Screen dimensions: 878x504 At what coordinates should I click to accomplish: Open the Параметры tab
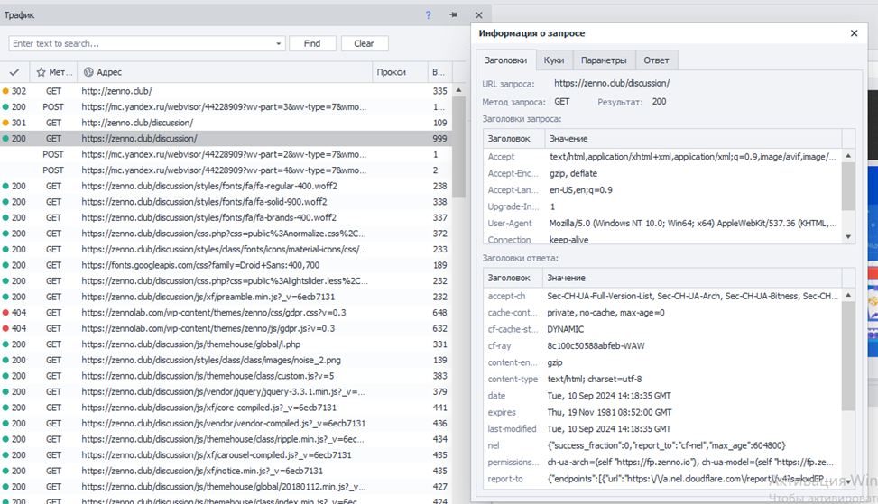click(x=604, y=60)
